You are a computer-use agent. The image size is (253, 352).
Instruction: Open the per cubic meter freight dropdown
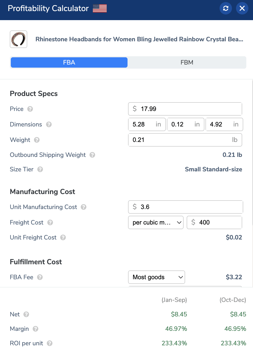(156, 222)
